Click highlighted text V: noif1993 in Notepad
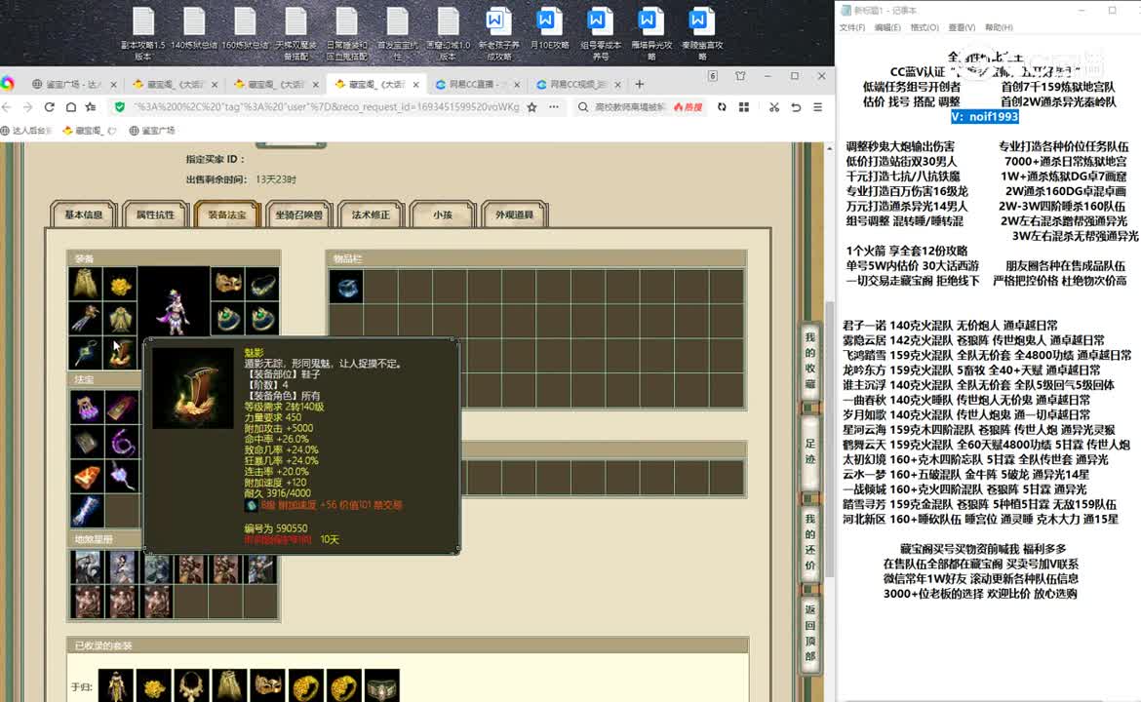 (985, 116)
